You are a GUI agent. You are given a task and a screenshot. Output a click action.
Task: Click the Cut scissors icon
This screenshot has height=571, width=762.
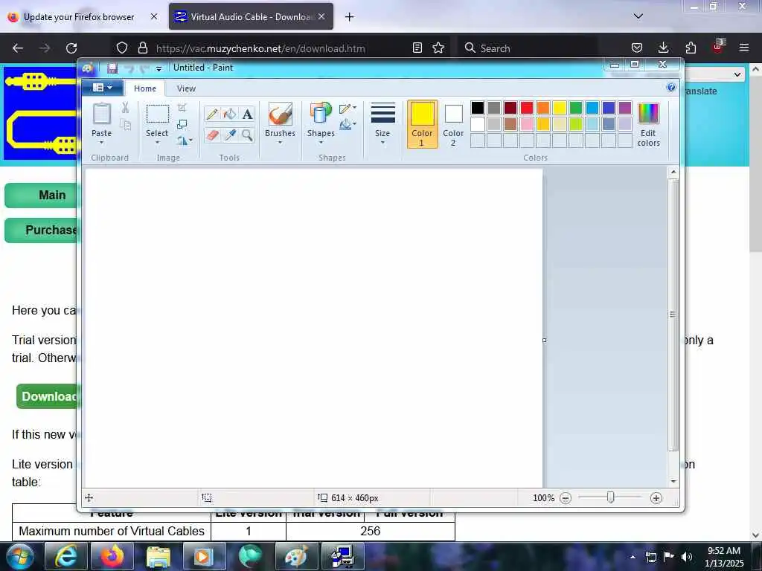125,107
